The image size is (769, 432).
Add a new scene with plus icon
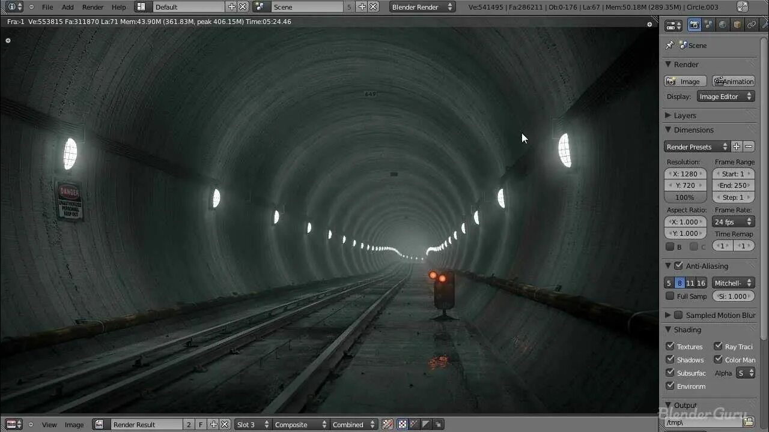coord(362,7)
